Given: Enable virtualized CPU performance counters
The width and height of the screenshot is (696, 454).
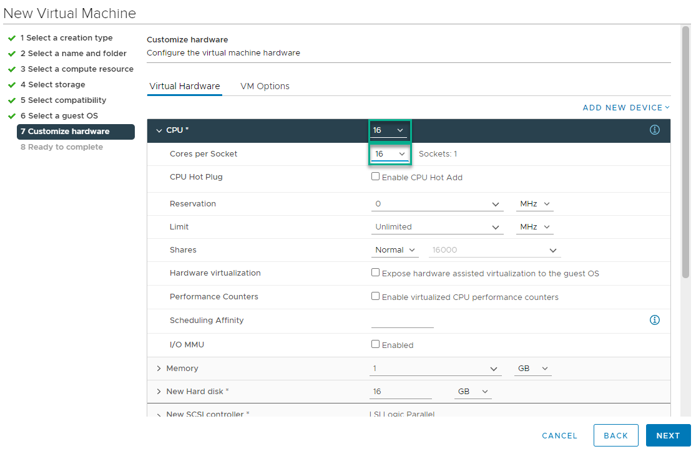Looking at the screenshot, I should 375,296.
